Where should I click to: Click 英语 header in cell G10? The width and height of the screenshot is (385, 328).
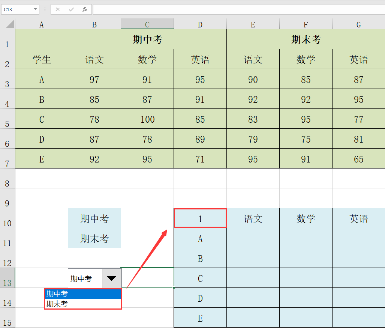(x=358, y=218)
